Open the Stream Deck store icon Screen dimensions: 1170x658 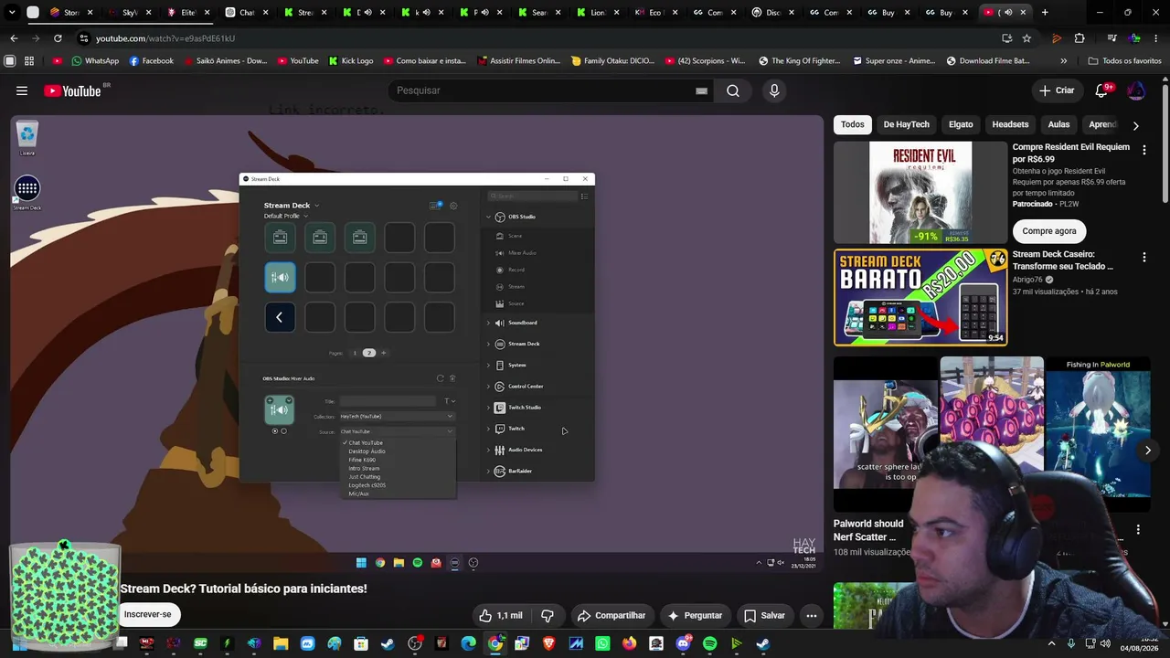[436, 206]
